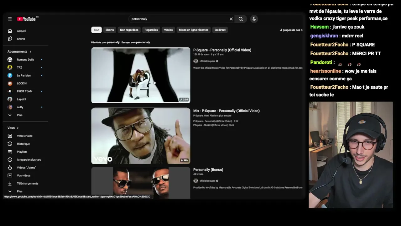Click Fouetteur2Facho's "P SQUARE" chat message
The height and width of the screenshot is (226, 401).
363,45
